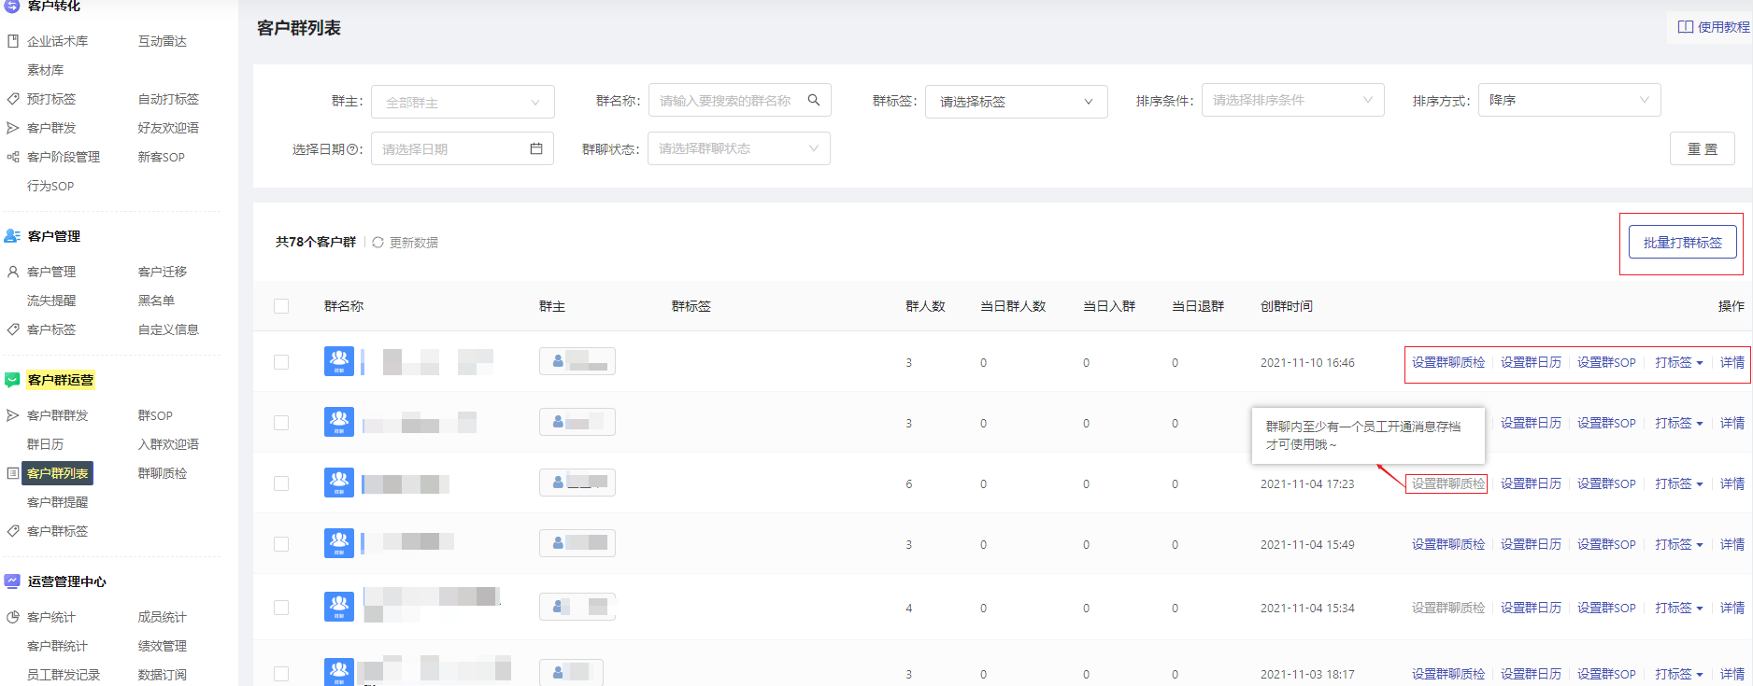The image size is (1753, 686).
Task: Click owner chip in the 2021-11-04 17:23 row
Action: 577,483
